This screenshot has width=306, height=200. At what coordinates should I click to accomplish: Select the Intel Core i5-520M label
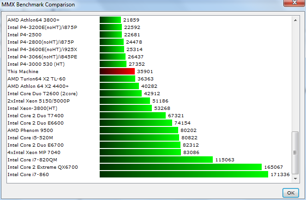click(30, 138)
